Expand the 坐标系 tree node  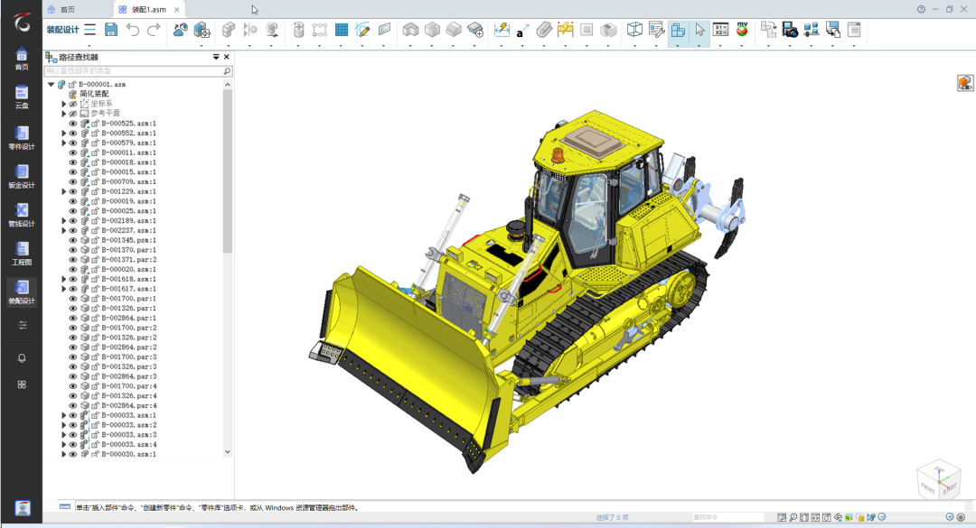click(x=63, y=104)
